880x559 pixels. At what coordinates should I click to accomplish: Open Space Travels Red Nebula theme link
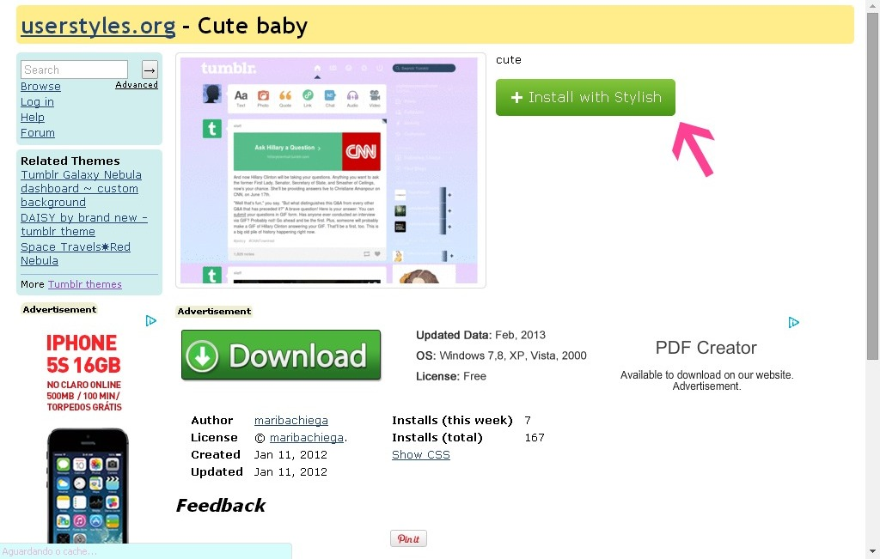(x=76, y=253)
